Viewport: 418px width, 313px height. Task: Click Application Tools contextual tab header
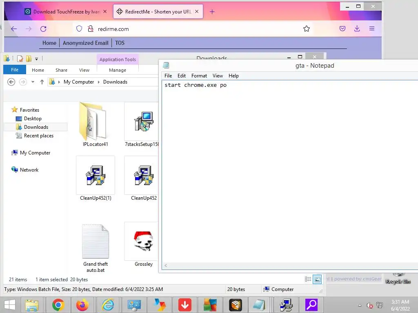(118, 60)
